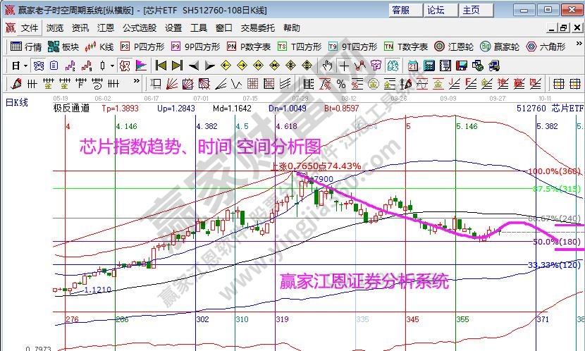
Task: Click the 客服 button in title bar
Action: click(x=402, y=10)
